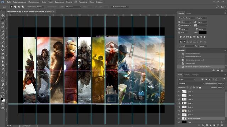Select the Zoom tool

2,89
